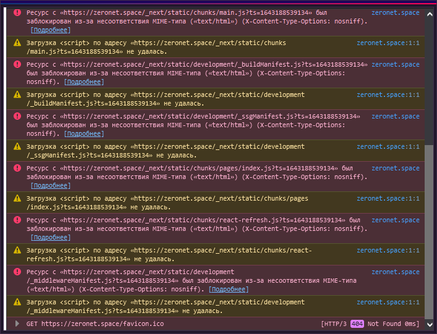Screen dimensions: 437x334
Task: Open zeronet.space:1:1 source of _ssgManifest.js warning
Action: pyautogui.click(x=388, y=146)
